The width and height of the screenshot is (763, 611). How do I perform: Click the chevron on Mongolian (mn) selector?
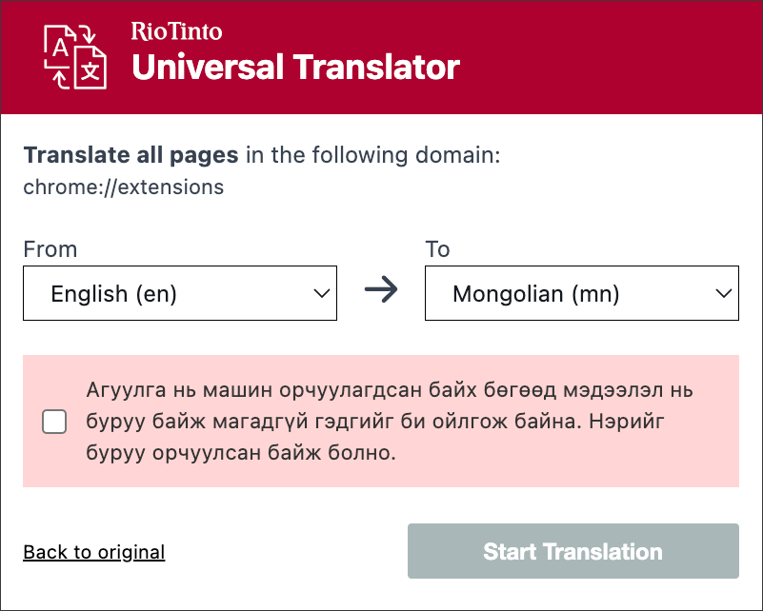pos(723,294)
